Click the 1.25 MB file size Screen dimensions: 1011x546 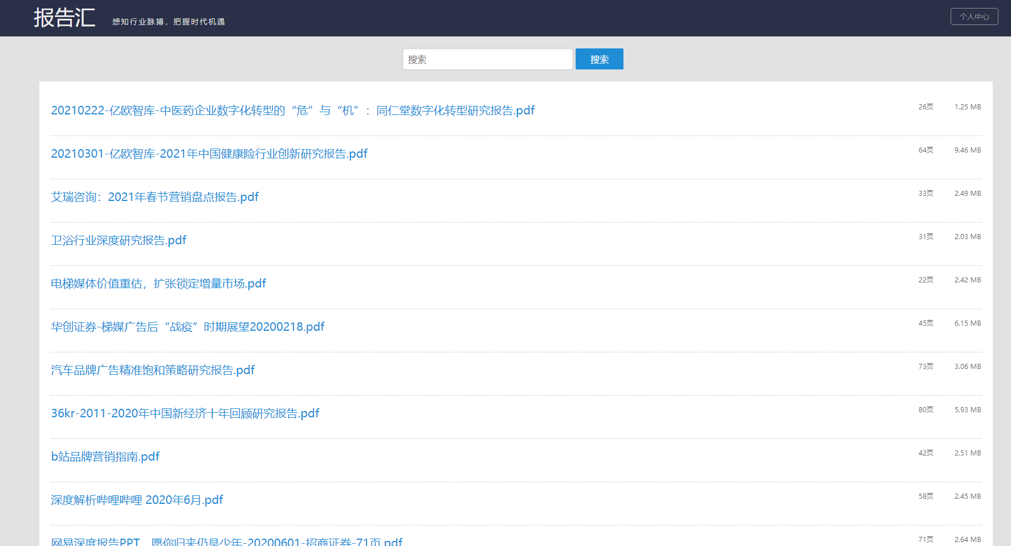pos(968,107)
